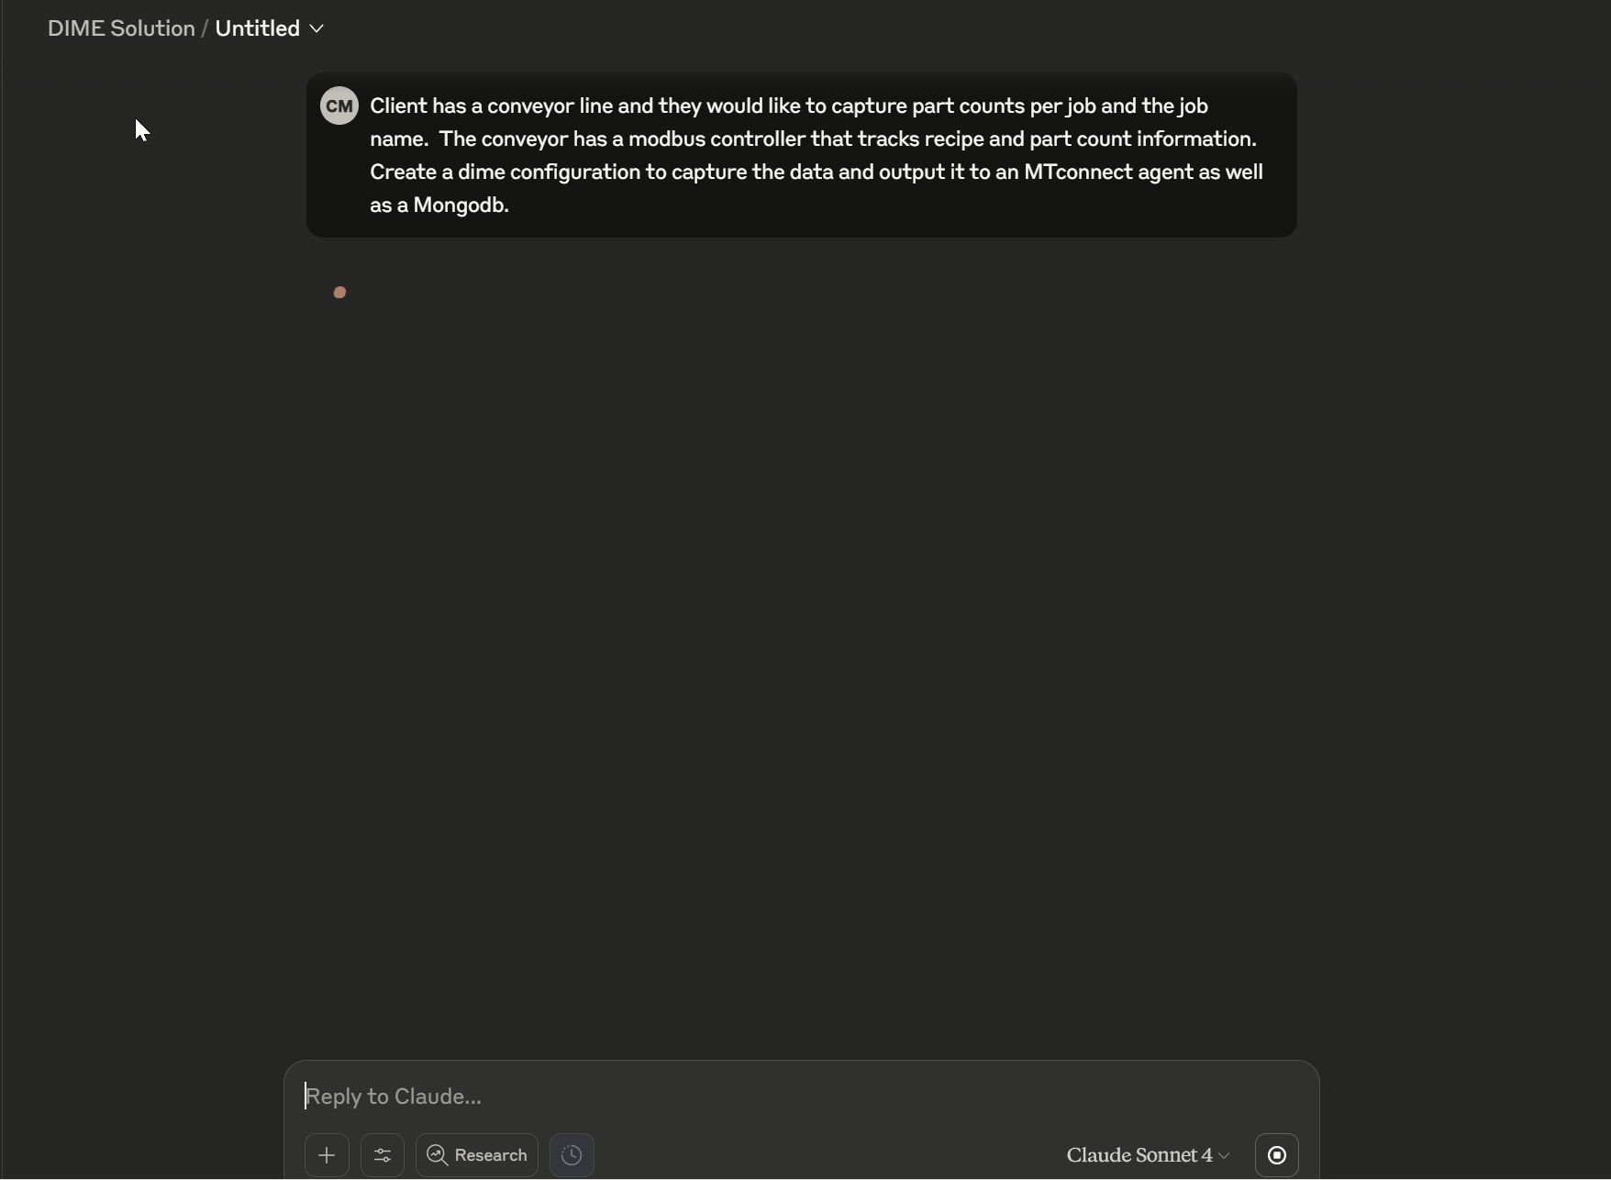Click the word Client starting the message
The height and width of the screenshot is (1180, 1611).
[398, 106]
